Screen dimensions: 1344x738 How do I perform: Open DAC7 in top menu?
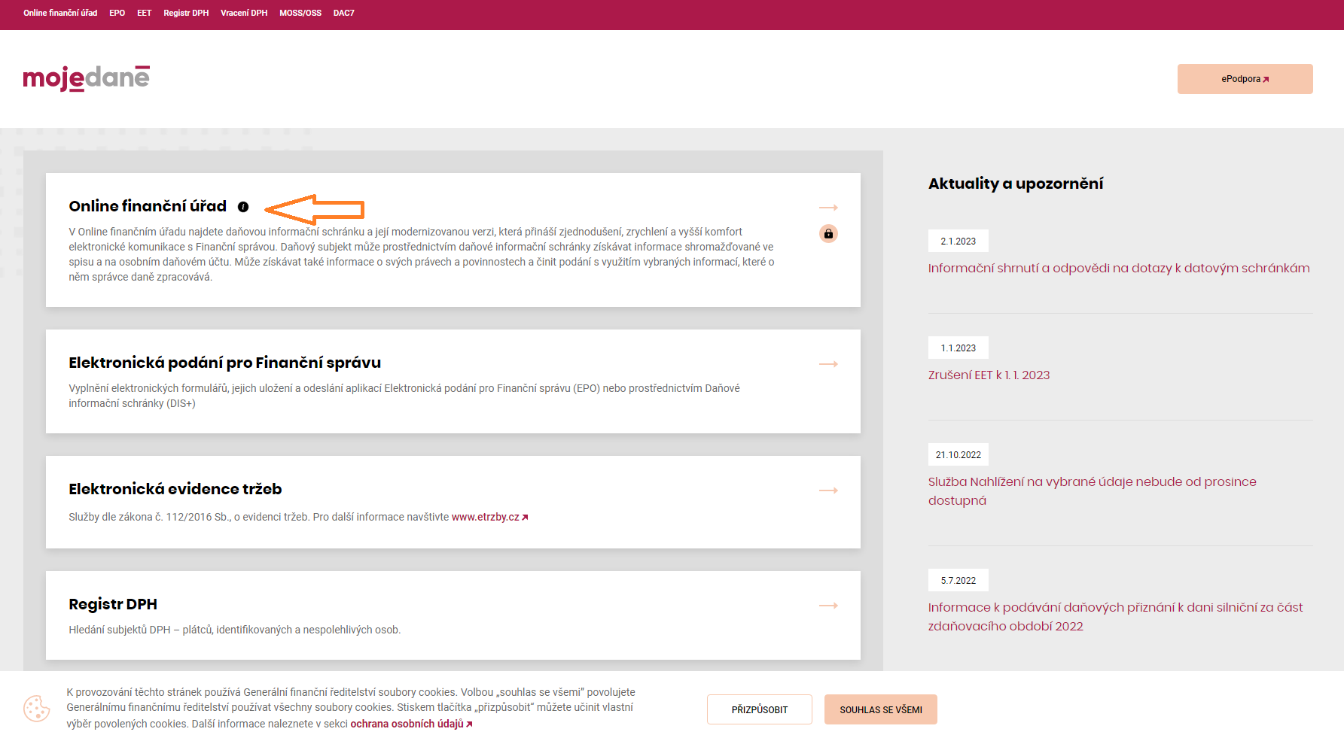click(x=344, y=13)
